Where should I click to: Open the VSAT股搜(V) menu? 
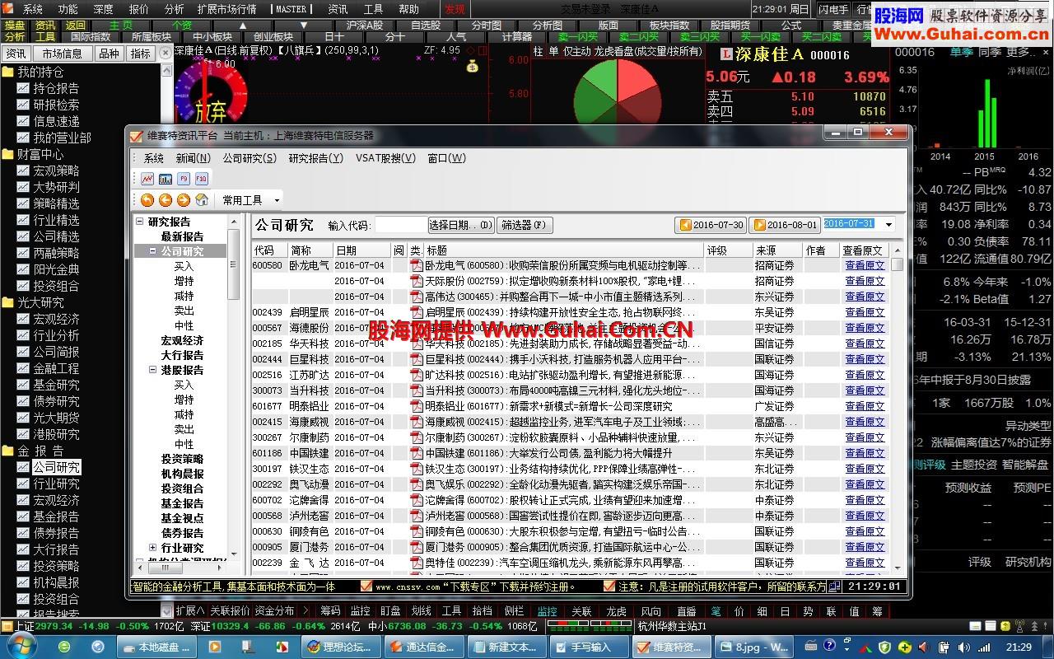coord(385,158)
